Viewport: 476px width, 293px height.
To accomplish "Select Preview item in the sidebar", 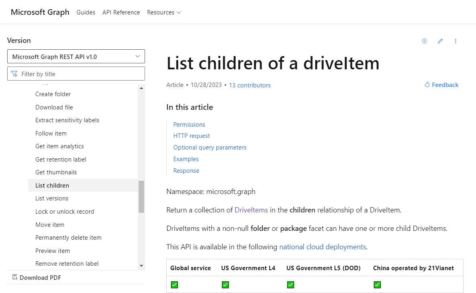I will click(53, 251).
